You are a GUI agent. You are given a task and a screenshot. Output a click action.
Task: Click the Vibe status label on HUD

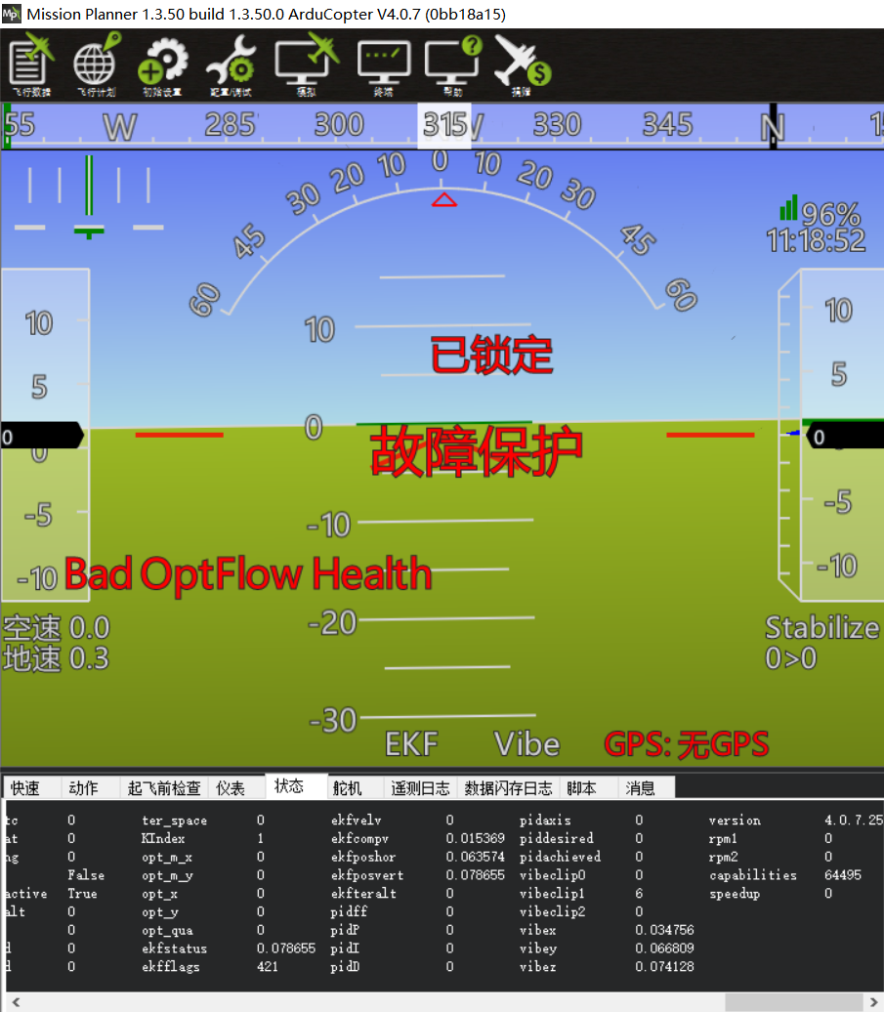tap(526, 744)
